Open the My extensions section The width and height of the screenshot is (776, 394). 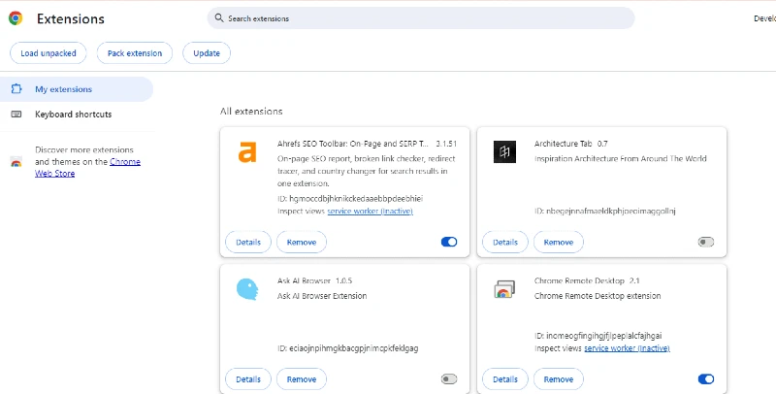(77, 89)
